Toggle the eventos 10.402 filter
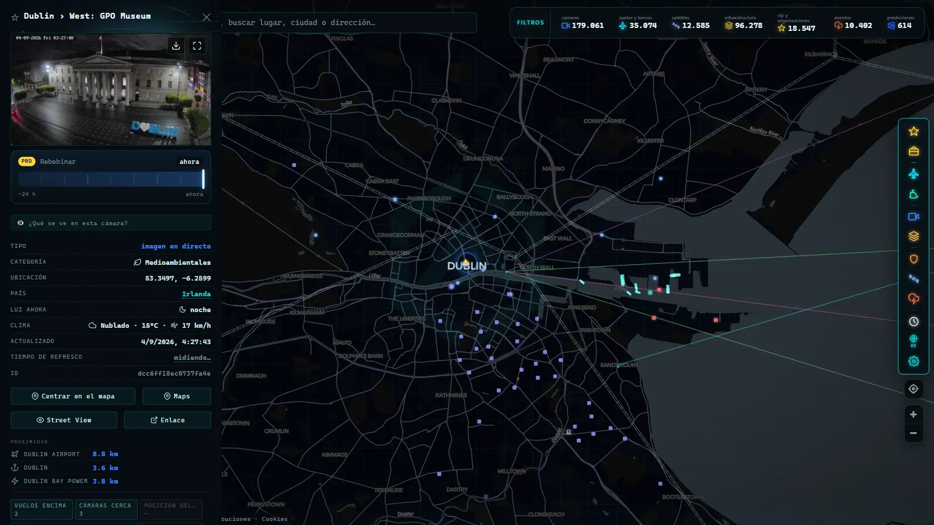 click(x=853, y=23)
